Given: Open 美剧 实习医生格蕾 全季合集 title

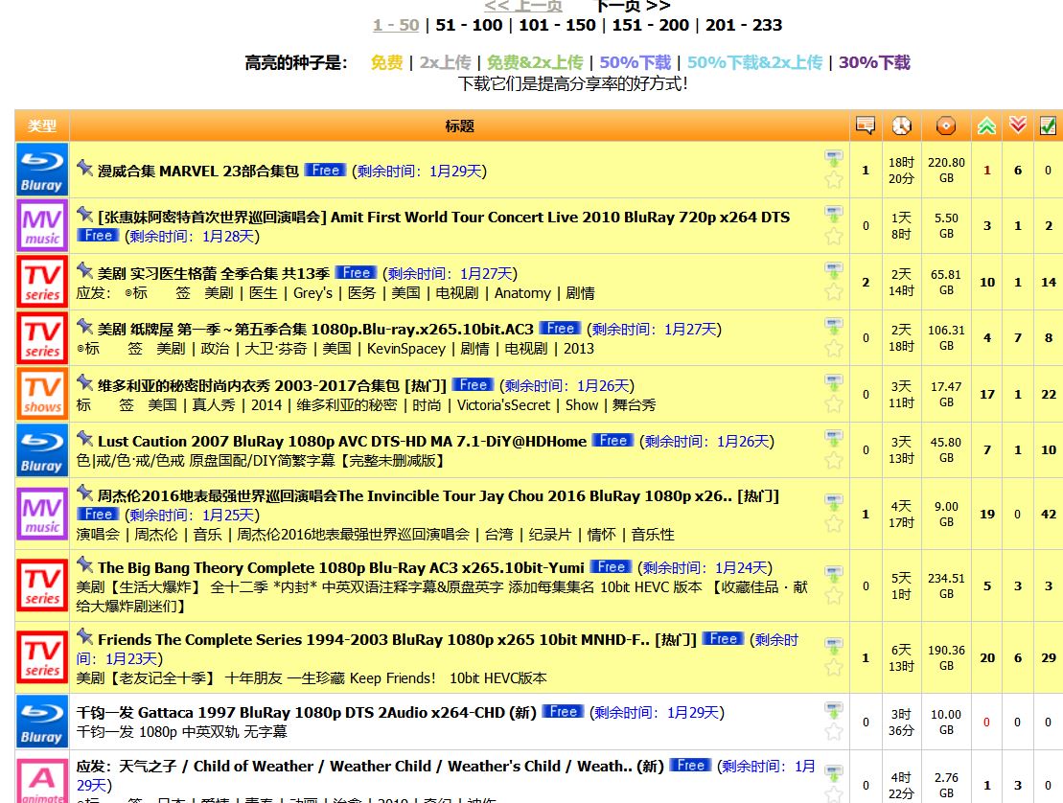Looking at the screenshot, I should coord(214,274).
